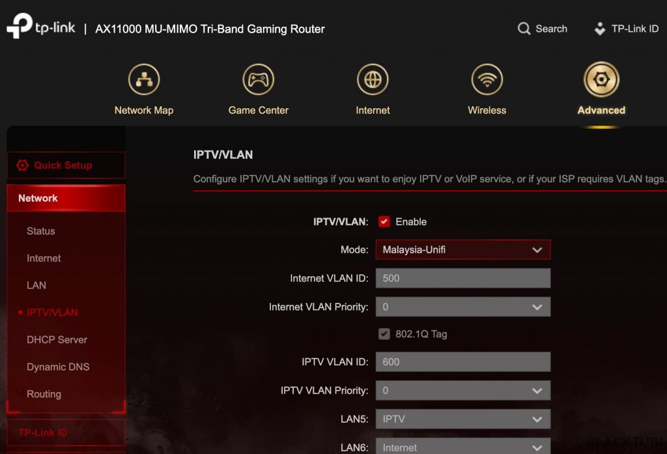Click the Internet VLAN ID field

click(463, 278)
